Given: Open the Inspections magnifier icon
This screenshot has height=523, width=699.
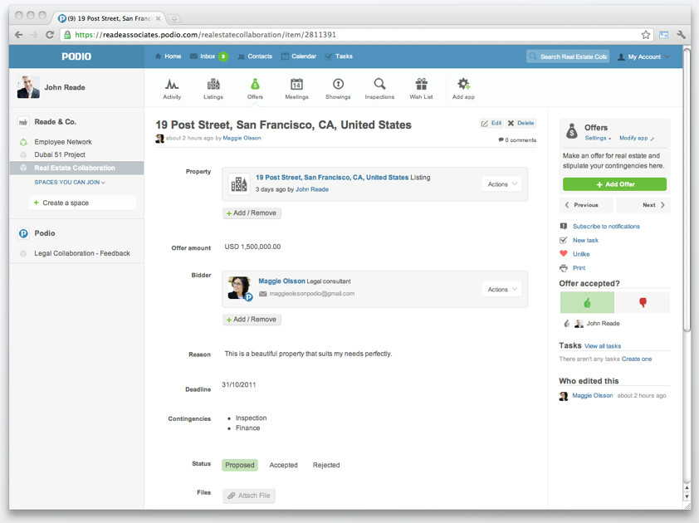Looking at the screenshot, I should point(379,85).
